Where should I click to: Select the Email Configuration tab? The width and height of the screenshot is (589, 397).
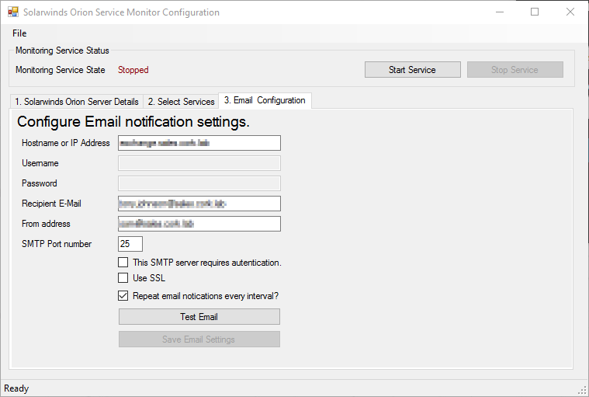(x=265, y=100)
